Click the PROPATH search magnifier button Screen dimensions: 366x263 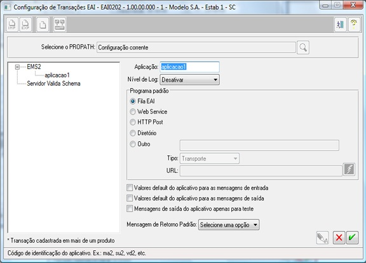pos(303,48)
